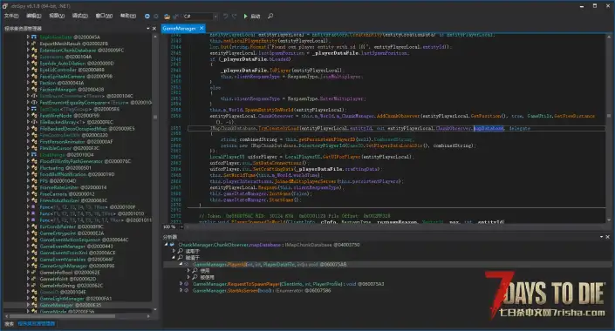Expand the FreeCamera tree node
The width and height of the screenshot is (615, 331).
[x=28, y=194]
